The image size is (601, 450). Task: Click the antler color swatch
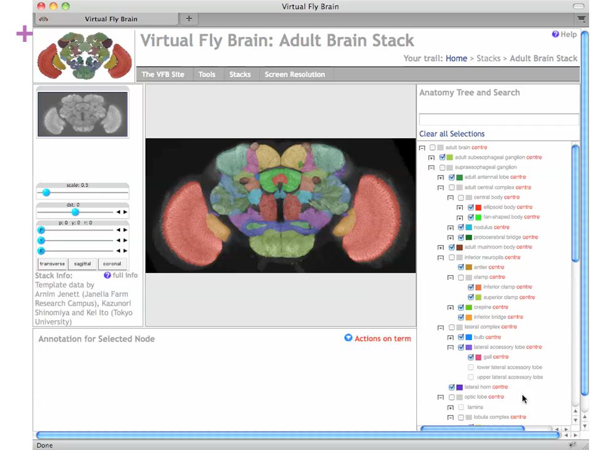point(469,267)
